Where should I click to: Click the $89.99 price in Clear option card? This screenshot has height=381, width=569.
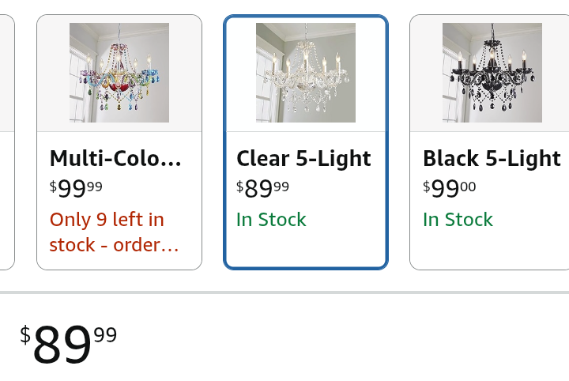click(x=262, y=189)
